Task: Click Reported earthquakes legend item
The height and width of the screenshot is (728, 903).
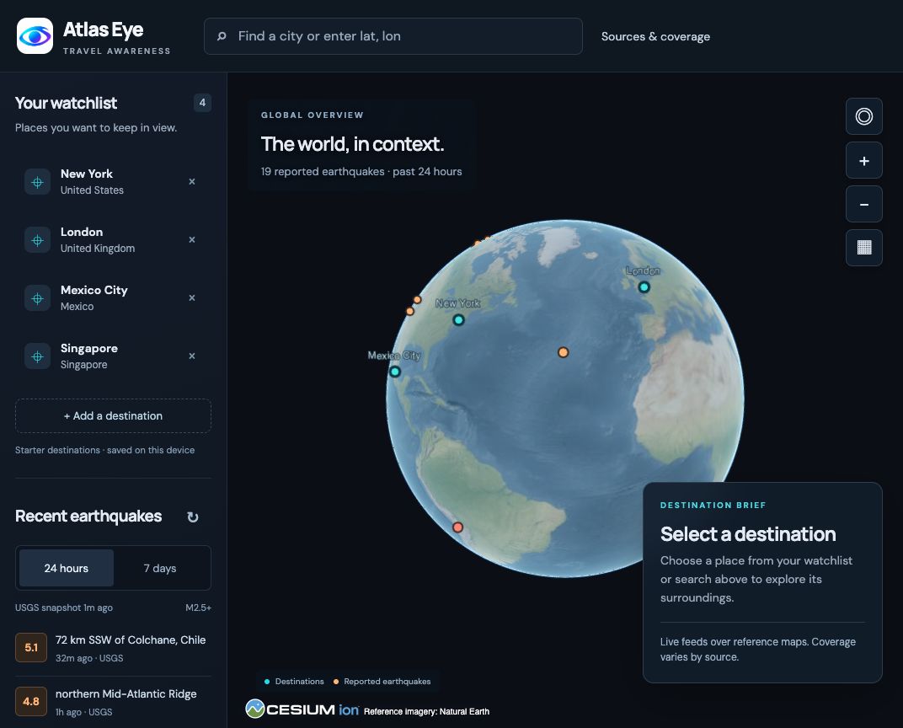Action: 382,682
